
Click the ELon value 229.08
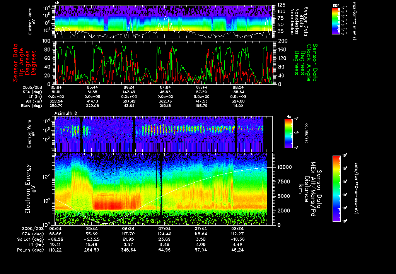(x=92, y=106)
